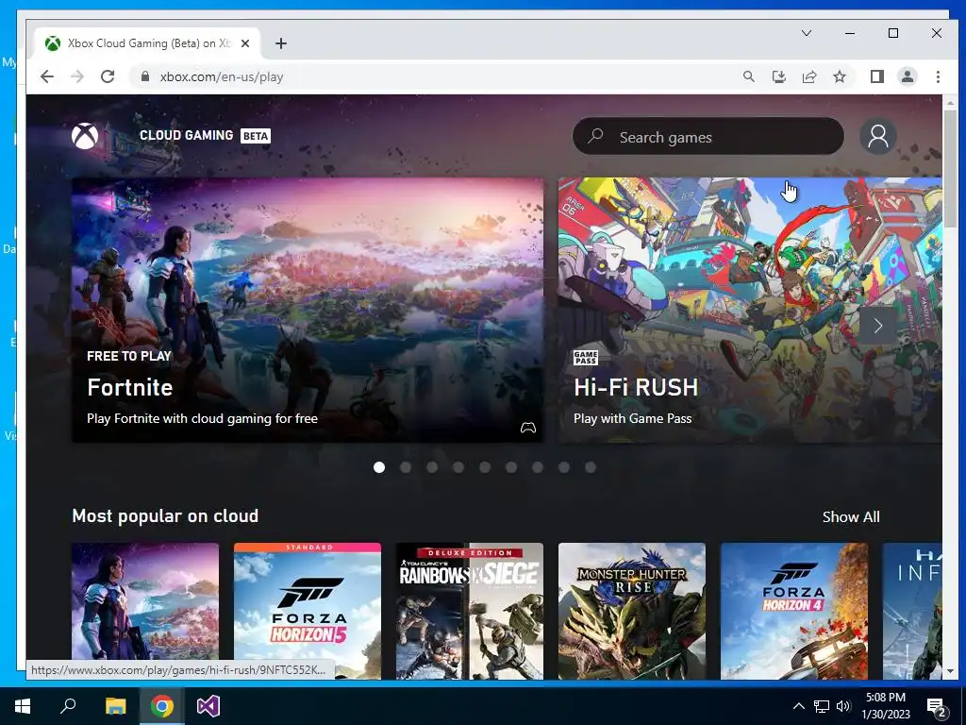The image size is (966, 725).
Task: Click the Xbox logo in the page header
Action: [85, 136]
